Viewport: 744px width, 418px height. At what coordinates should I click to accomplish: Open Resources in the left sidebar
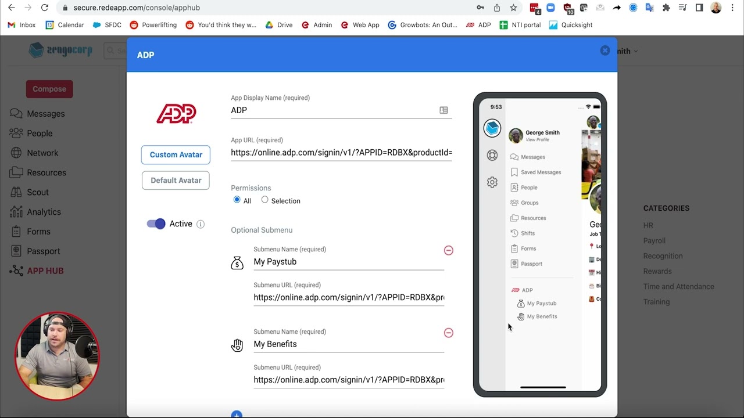pos(38,172)
